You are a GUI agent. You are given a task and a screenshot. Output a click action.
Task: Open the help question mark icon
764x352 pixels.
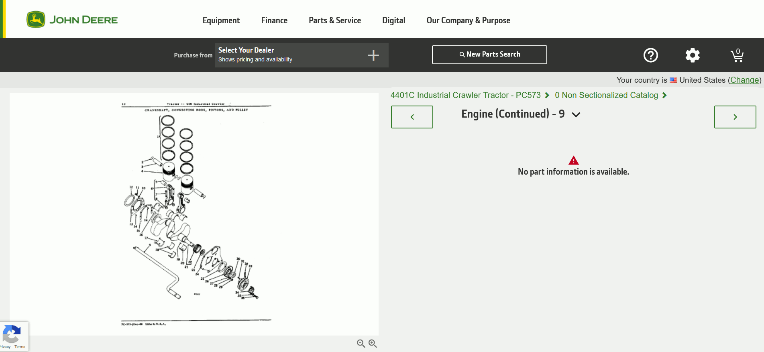click(650, 55)
